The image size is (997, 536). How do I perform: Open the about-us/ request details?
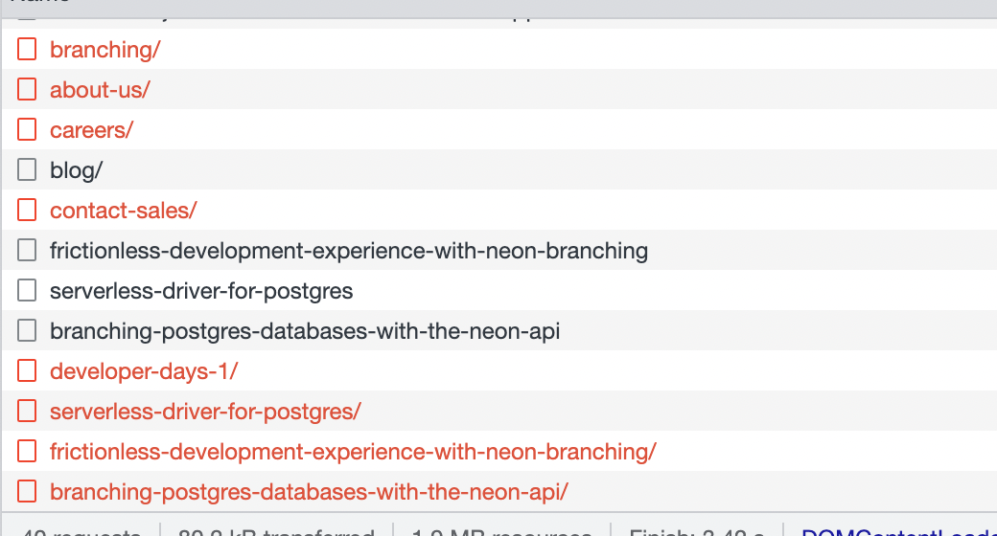point(100,90)
